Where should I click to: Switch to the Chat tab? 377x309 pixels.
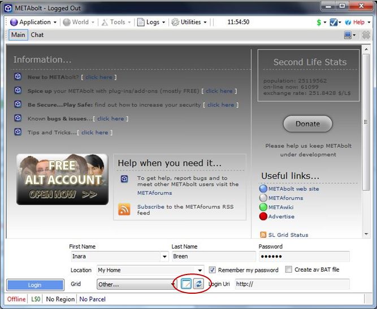[37, 35]
